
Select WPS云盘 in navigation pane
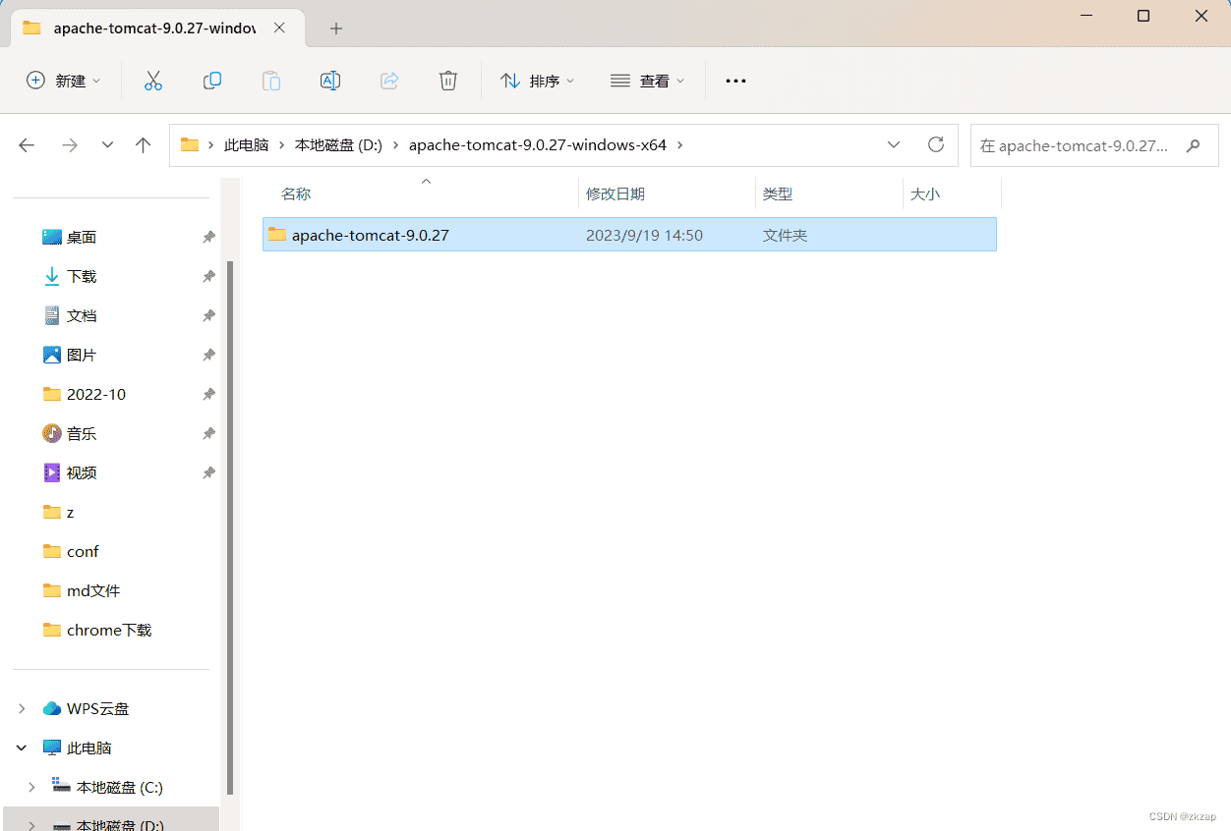[x=98, y=708]
